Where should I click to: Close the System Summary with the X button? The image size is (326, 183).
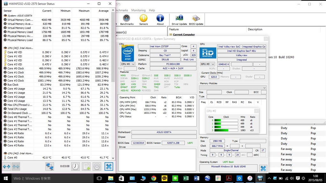263,168
